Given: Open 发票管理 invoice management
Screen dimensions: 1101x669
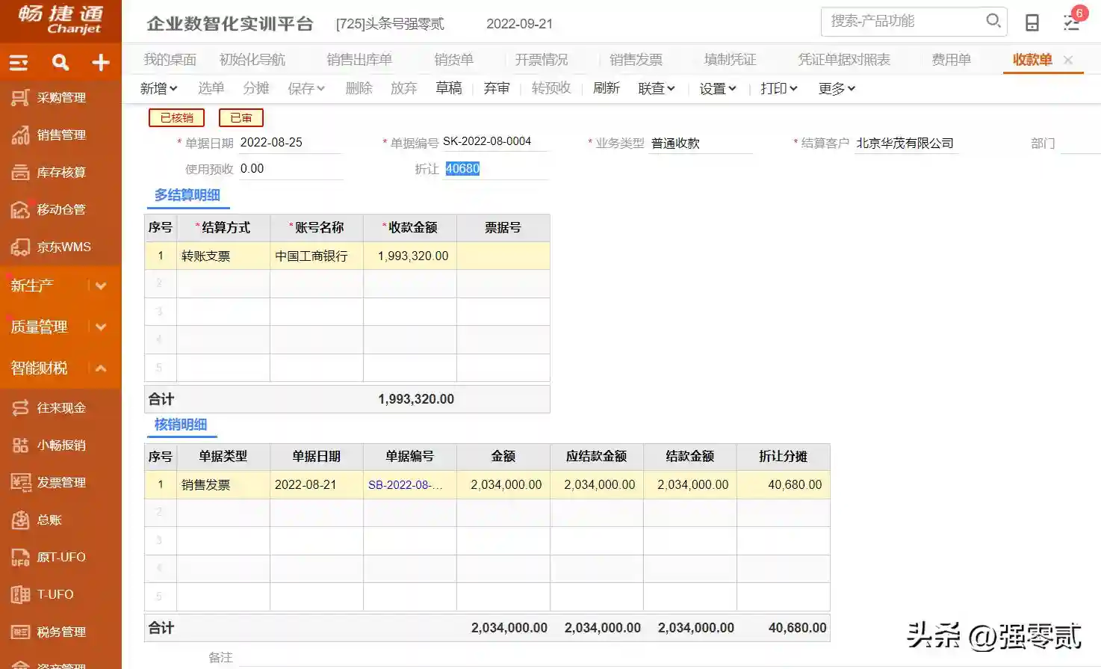Looking at the screenshot, I should pyautogui.click(x=61, y=482).
